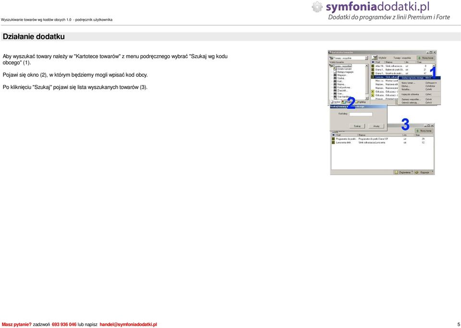Switch to the Wybór tab
This screenshot has width=461, height=328.
tap(336, 102)
